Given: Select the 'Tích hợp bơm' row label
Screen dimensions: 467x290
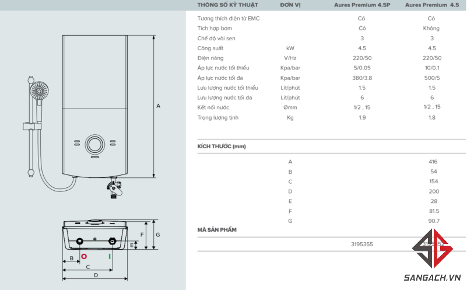Looking at the screenshot, I should coord(215,29).
